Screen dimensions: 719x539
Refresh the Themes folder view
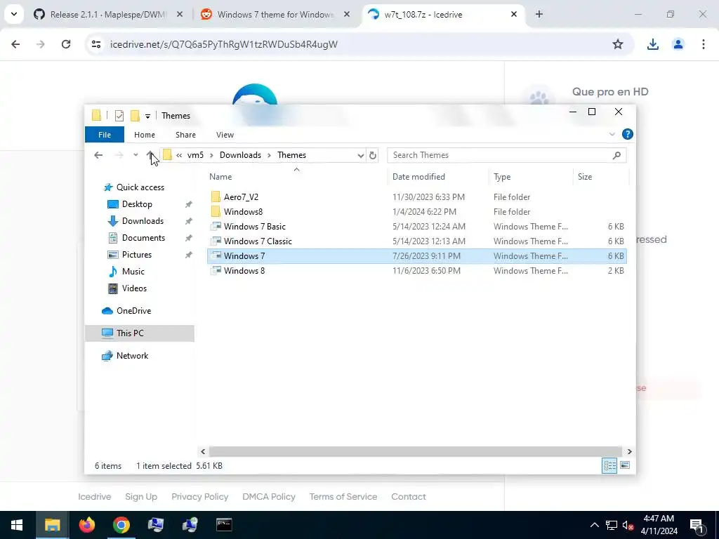point(373,155)
